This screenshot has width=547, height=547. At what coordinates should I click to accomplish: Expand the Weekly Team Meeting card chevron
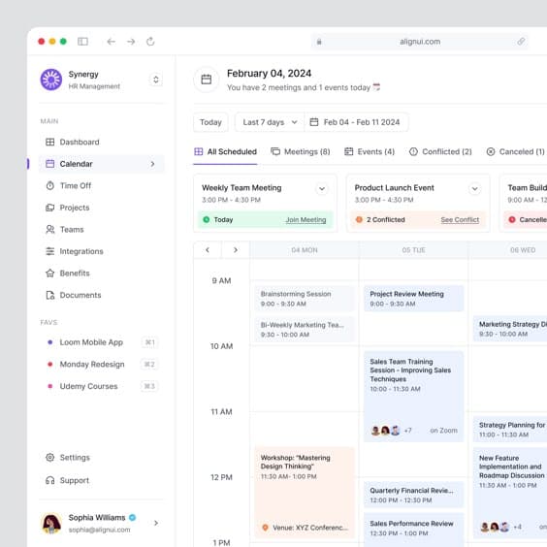[322, 189]
